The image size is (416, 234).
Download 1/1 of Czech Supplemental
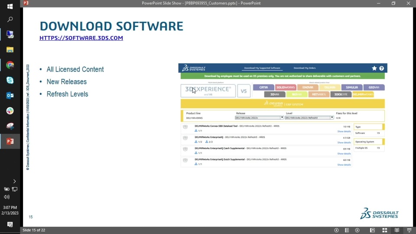pos(198,153)
